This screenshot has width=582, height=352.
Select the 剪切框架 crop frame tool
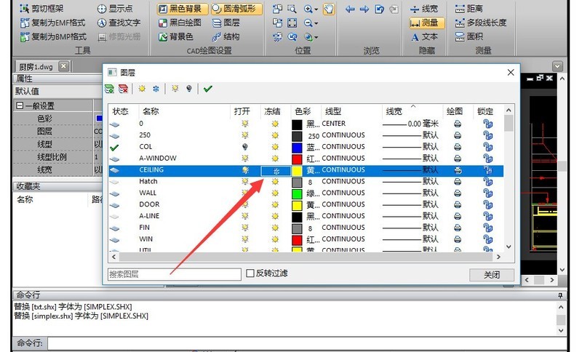pyautogui.click(x=41, y=9)
